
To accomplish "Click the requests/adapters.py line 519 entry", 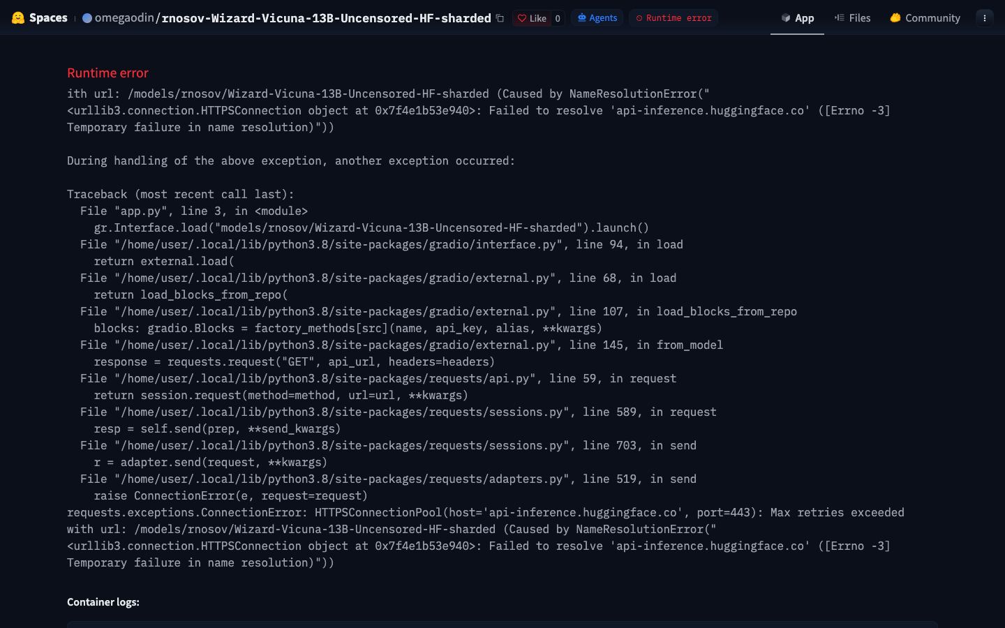I will (388, 479).
